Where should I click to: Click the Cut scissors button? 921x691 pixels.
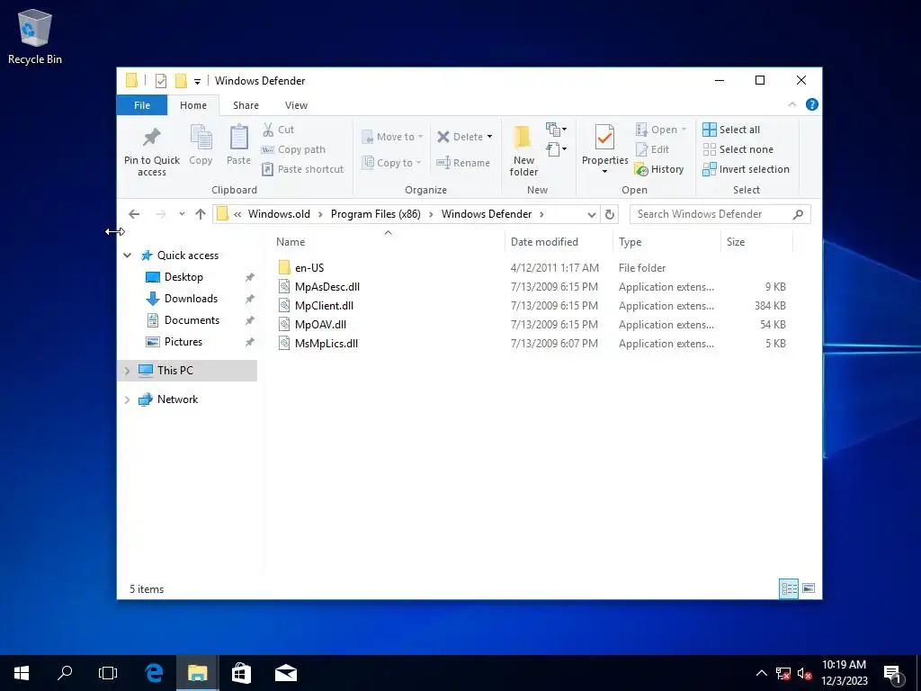pyautogui.click(x=279, y=130)
